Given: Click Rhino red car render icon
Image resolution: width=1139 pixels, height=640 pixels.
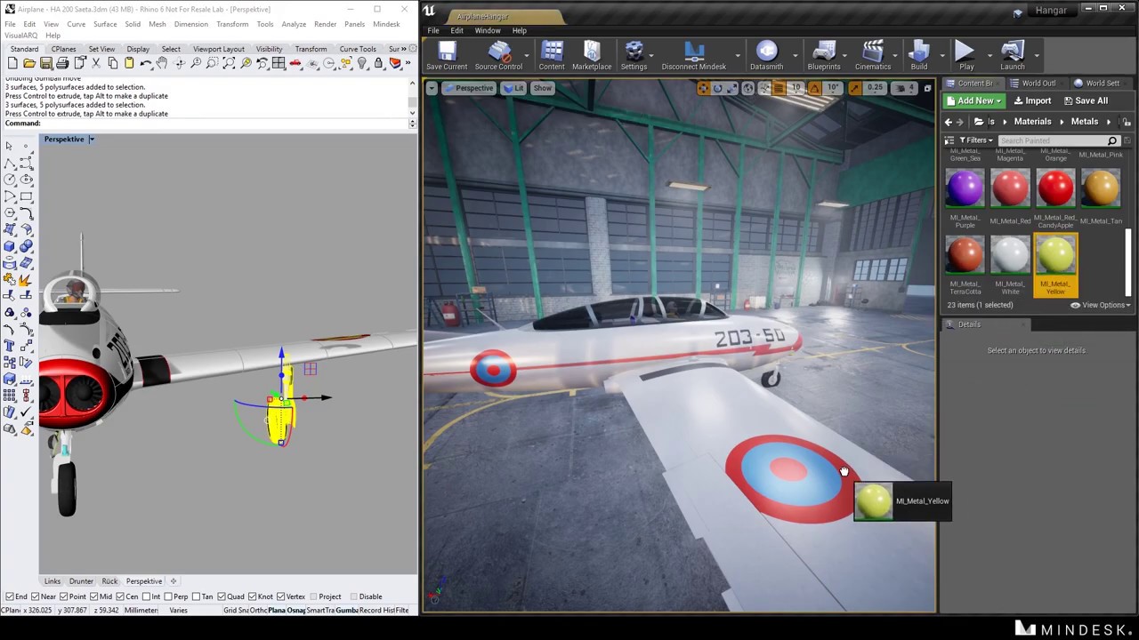Looking at the screenshot, I should (x=295, y=63).
